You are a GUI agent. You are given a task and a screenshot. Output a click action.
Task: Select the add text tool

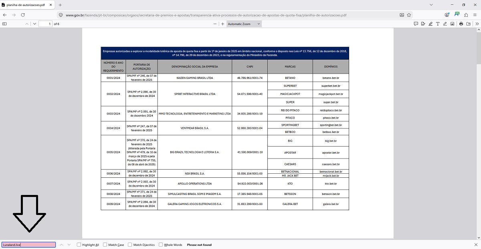(x=438, y=24)
